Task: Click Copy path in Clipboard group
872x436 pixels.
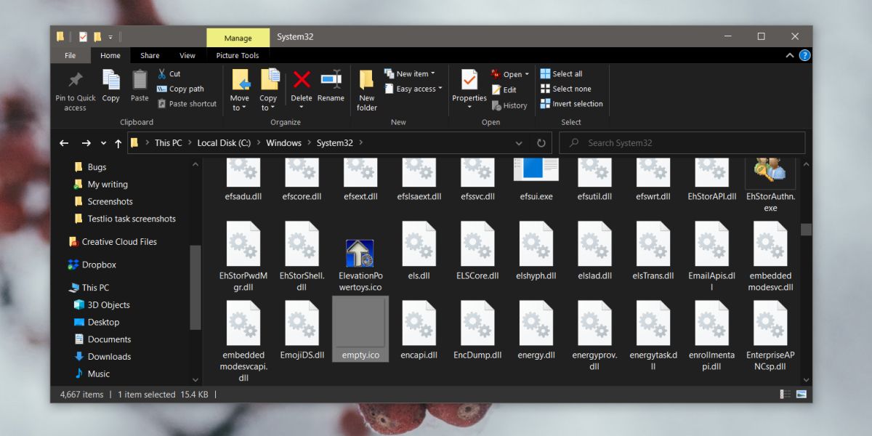Action: [180, 89]
